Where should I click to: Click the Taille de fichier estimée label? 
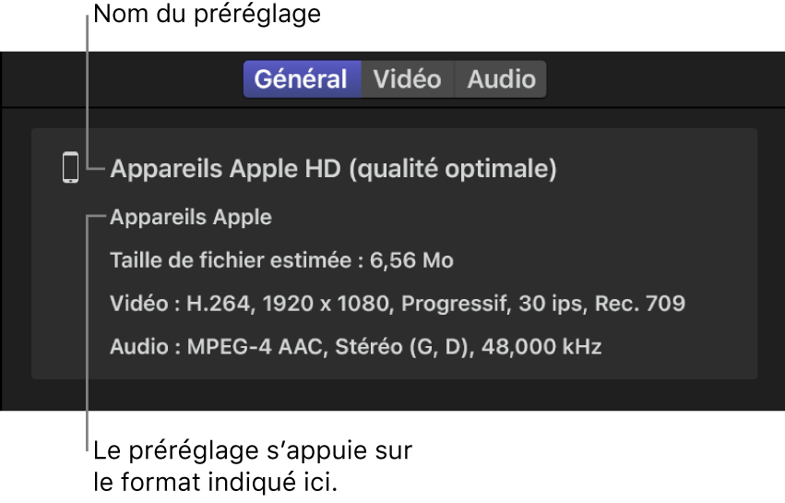tap(232, 261)
